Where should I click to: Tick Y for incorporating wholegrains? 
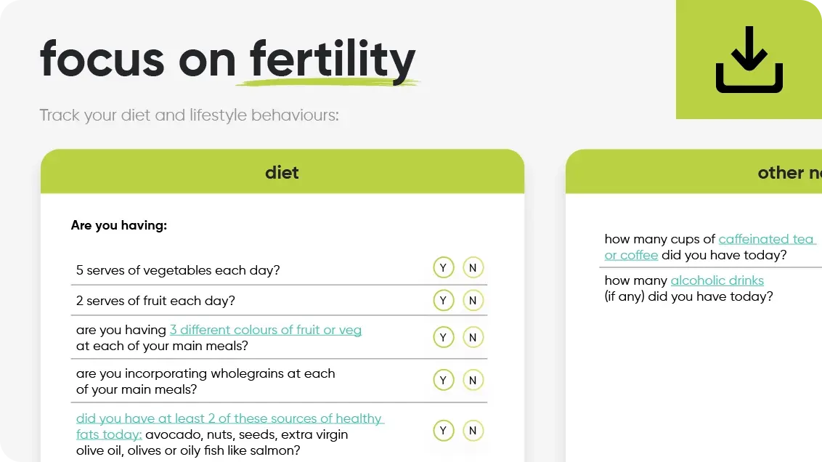coord(444,380)
